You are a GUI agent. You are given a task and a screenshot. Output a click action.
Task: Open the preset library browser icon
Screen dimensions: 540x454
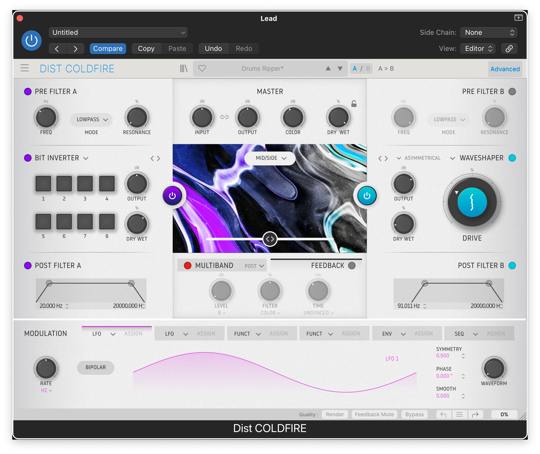tap(184, 69)
